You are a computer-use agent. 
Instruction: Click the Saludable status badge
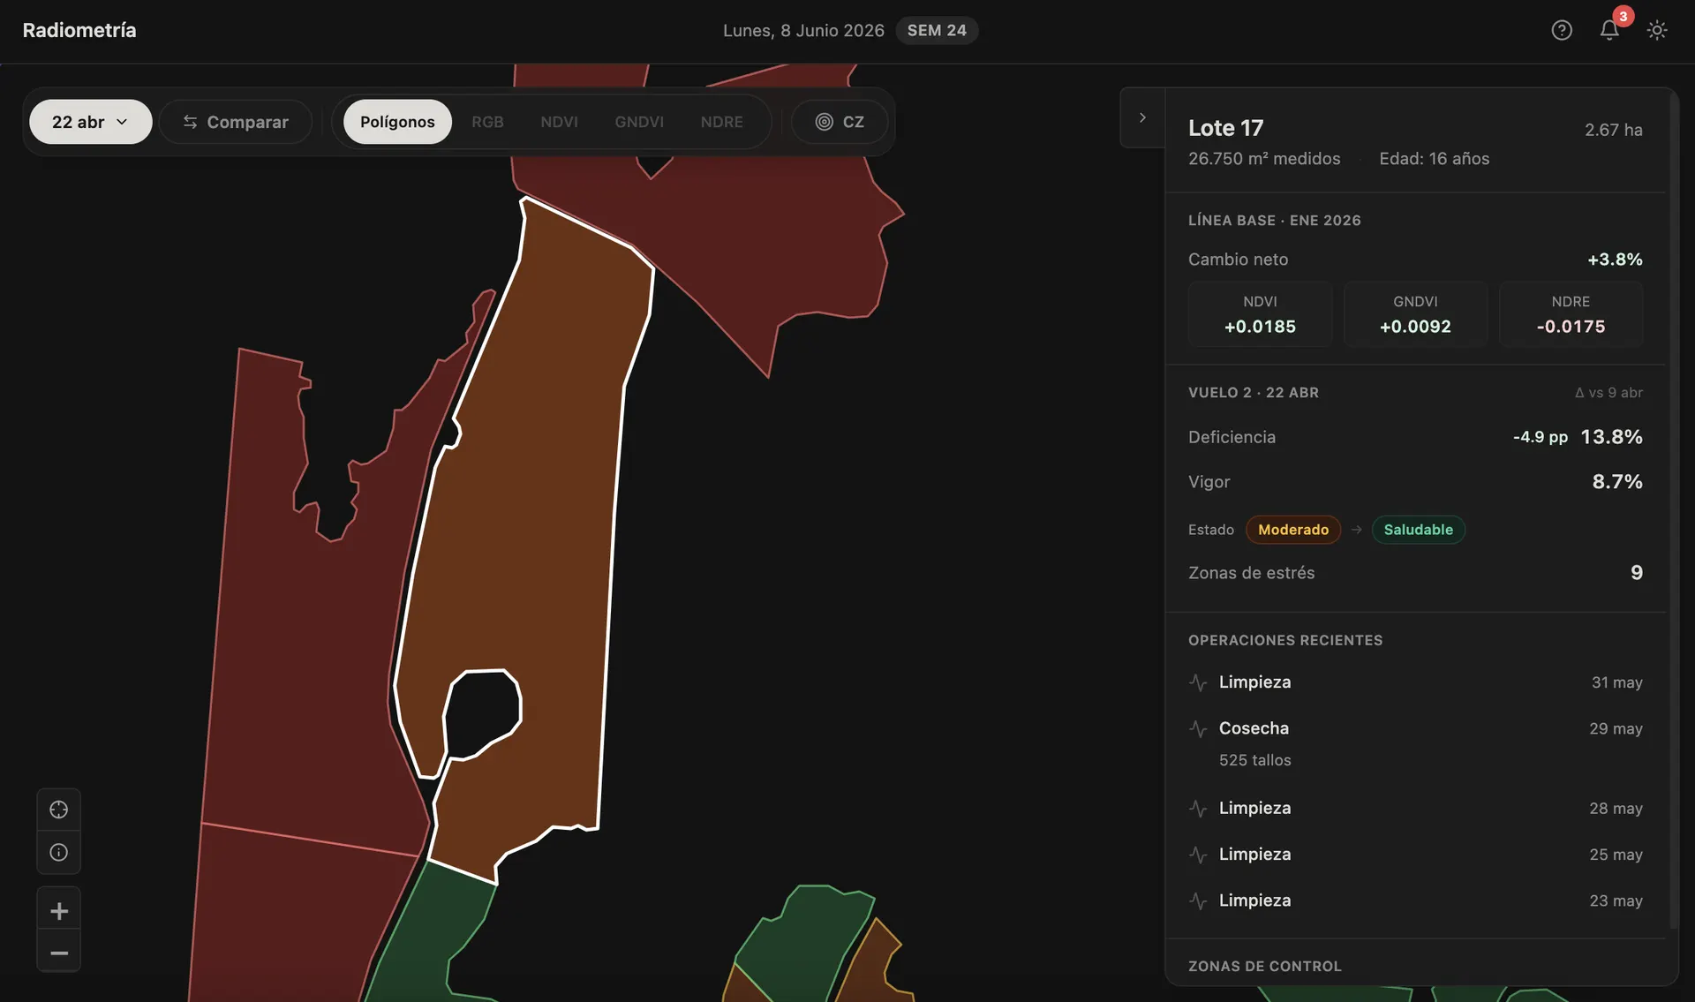(x=1418, y=530)
